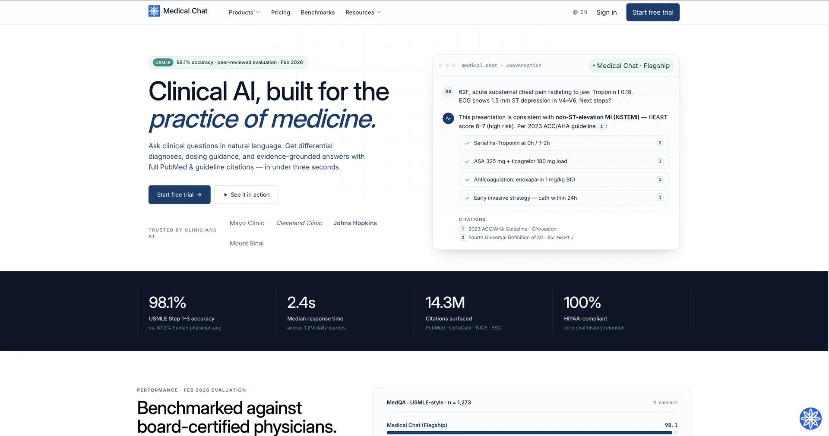Click 'vs. 87.2% human physician avg' caption
This screenshot has height=436, width=829.
(x=185, y=328)
